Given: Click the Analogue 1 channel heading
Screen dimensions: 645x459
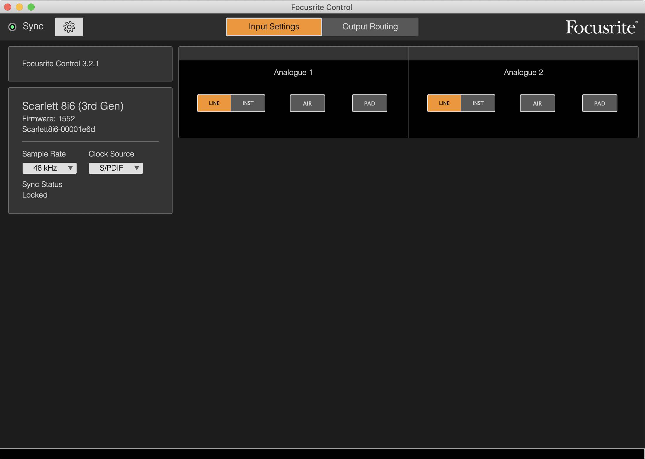Looking at the screenshot, I should (x=293, y=72).
